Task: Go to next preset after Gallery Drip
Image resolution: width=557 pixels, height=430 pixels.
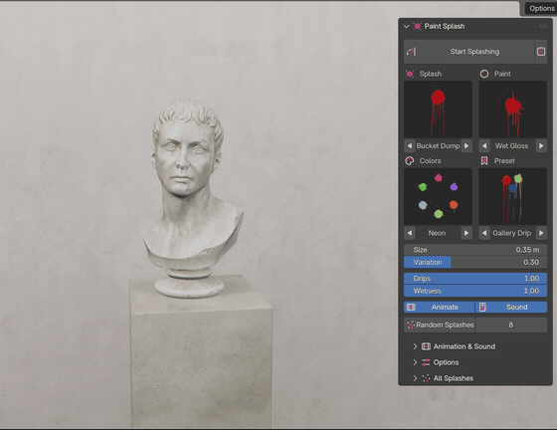Action: coord(541,233)
